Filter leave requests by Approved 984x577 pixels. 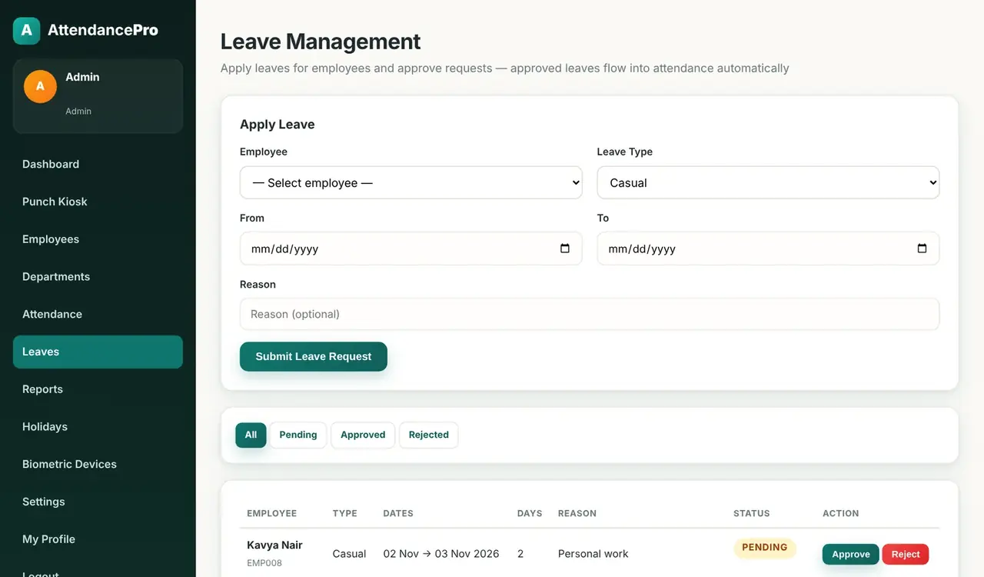coord(363,435)
